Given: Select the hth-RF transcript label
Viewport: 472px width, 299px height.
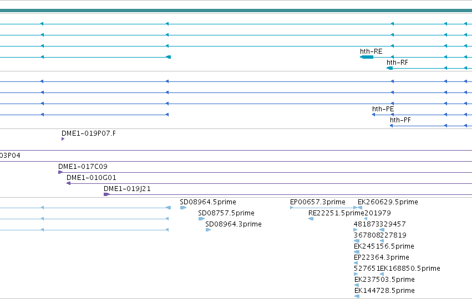Looking at the screenshot, I should coord(397,63).
